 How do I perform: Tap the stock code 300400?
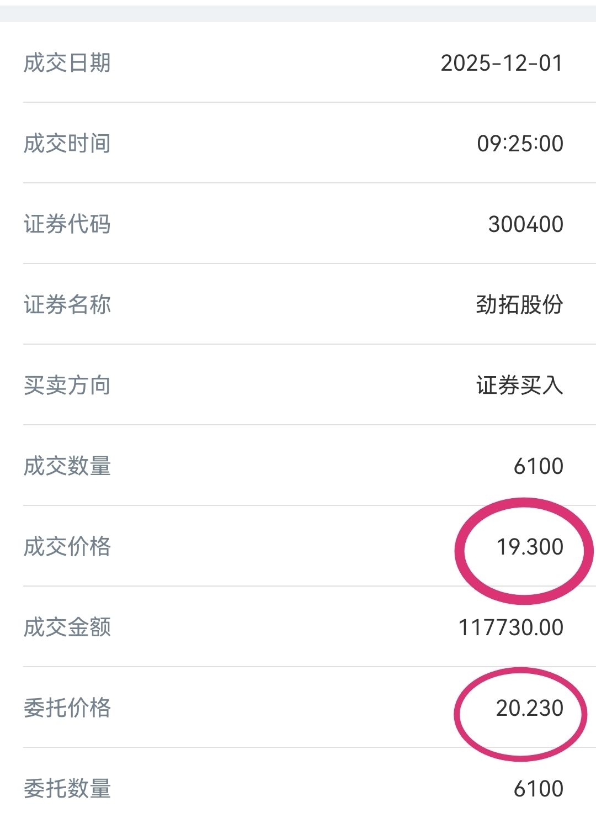point(525,224)
